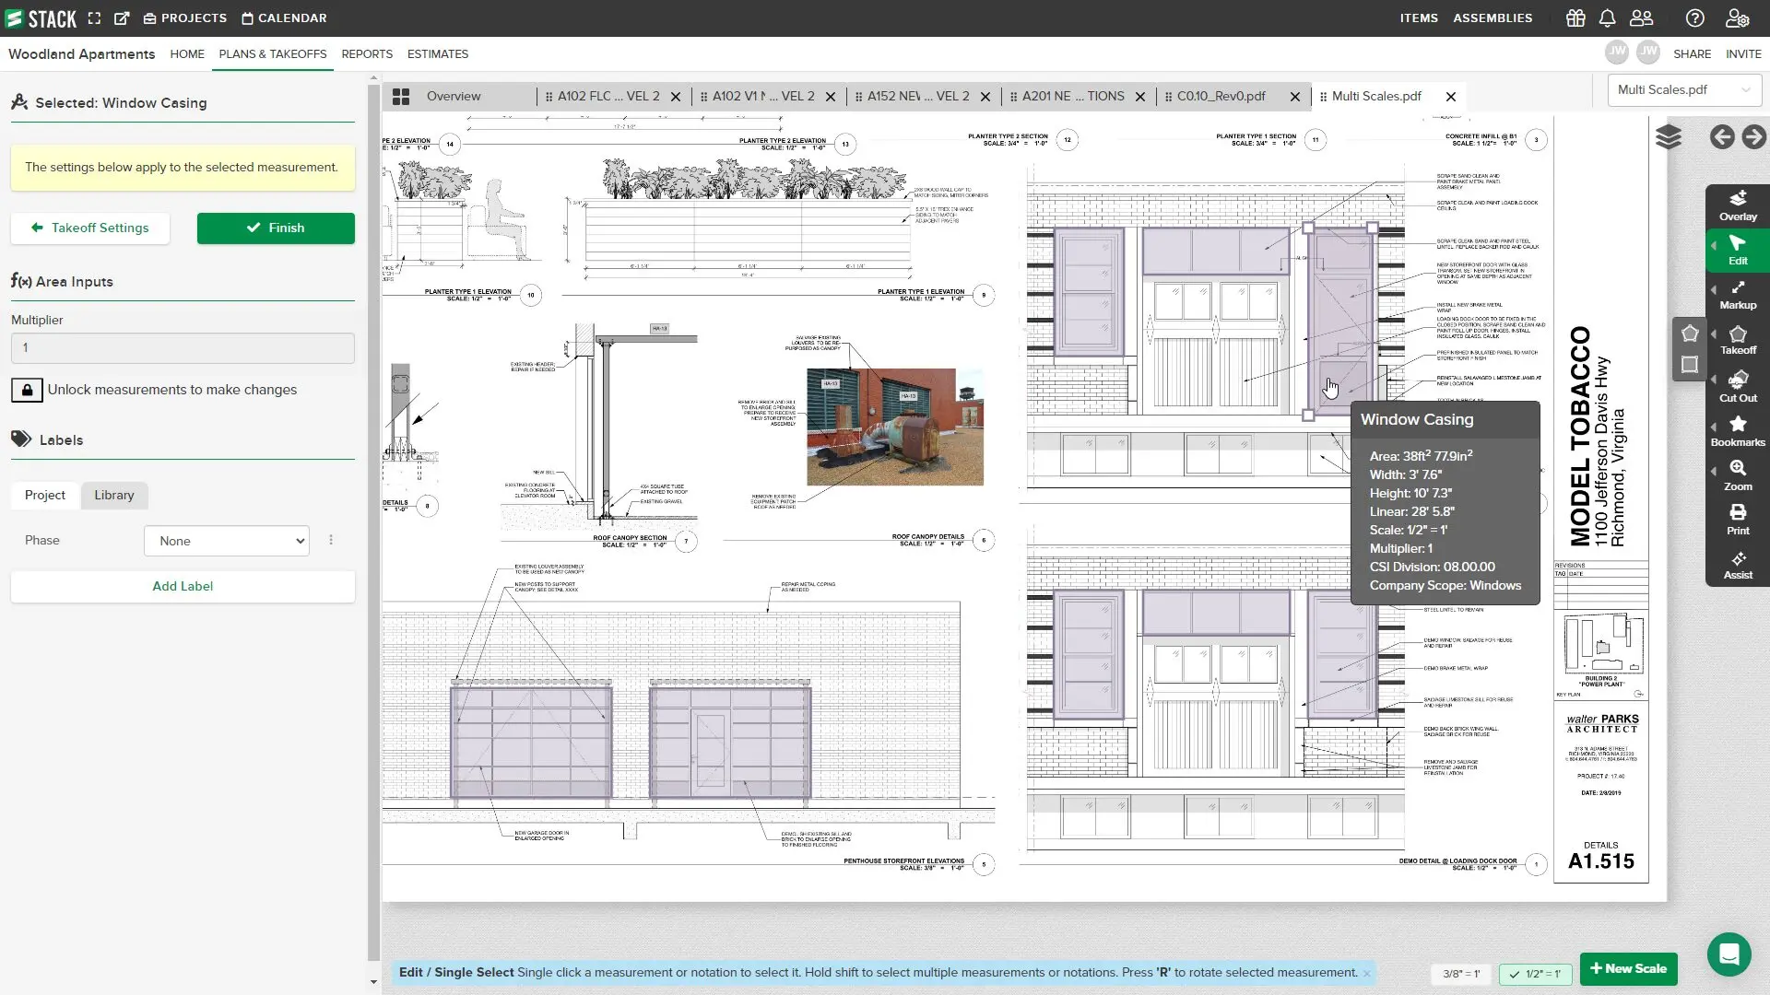Click the green Finish button
Viewport: 1770px width, 995px height.
pos(276,228)
